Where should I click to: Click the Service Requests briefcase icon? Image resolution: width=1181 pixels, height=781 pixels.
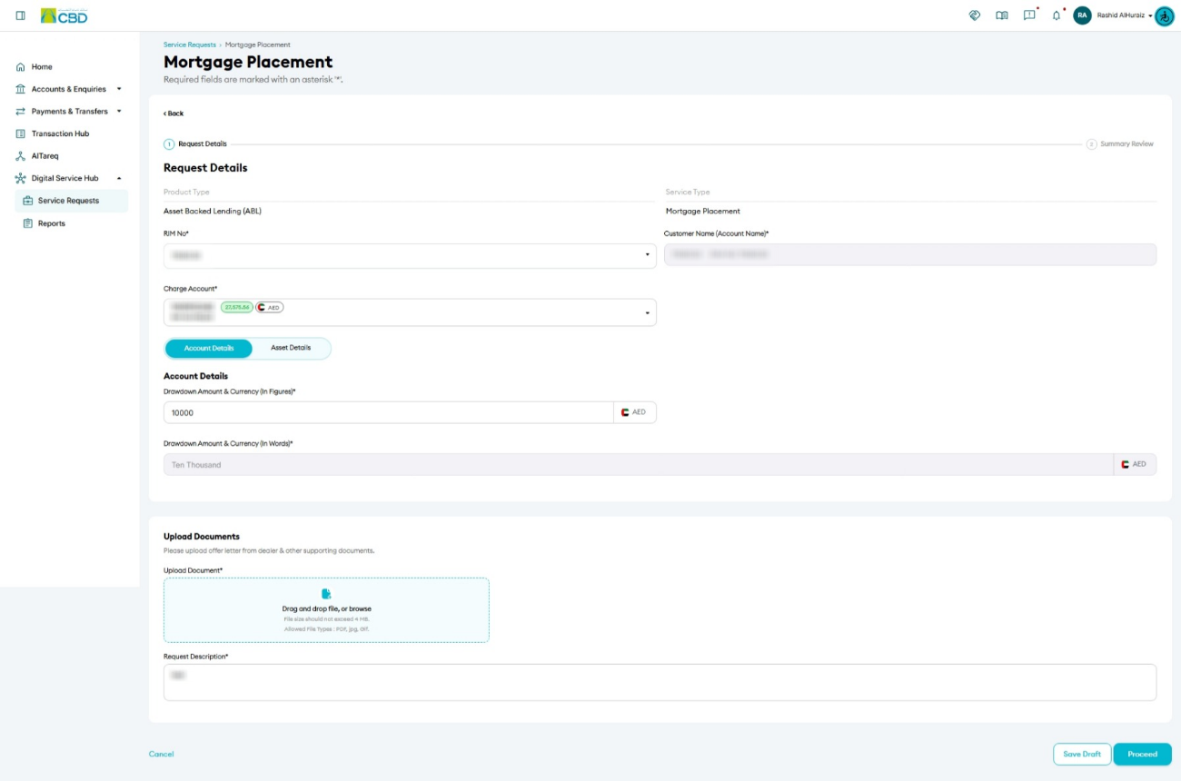(x=27, y=201)
